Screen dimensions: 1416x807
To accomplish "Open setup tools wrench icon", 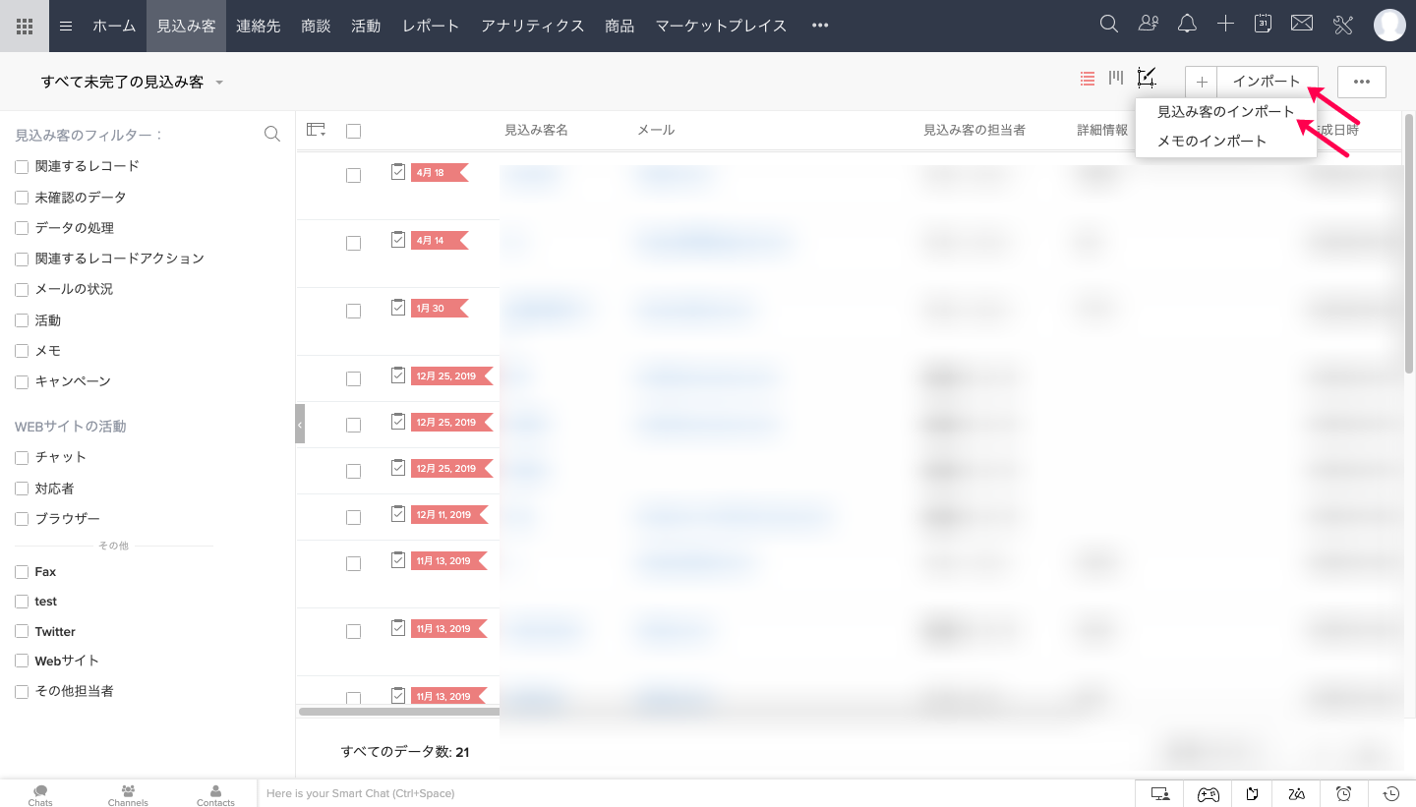I will (x=1343, y=26).
